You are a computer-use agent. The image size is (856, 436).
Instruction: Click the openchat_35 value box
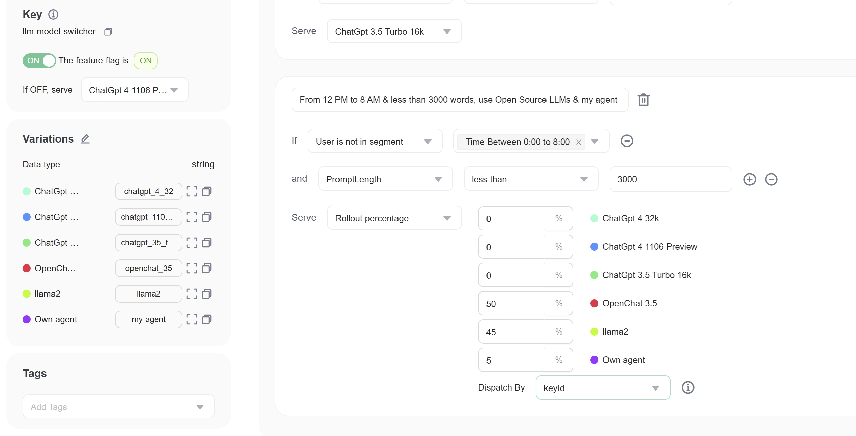point(149,268)
